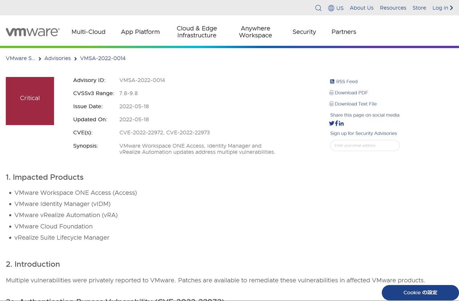459x301 pixels.
Task: Go to the Store link
Action: coord(419,8)
